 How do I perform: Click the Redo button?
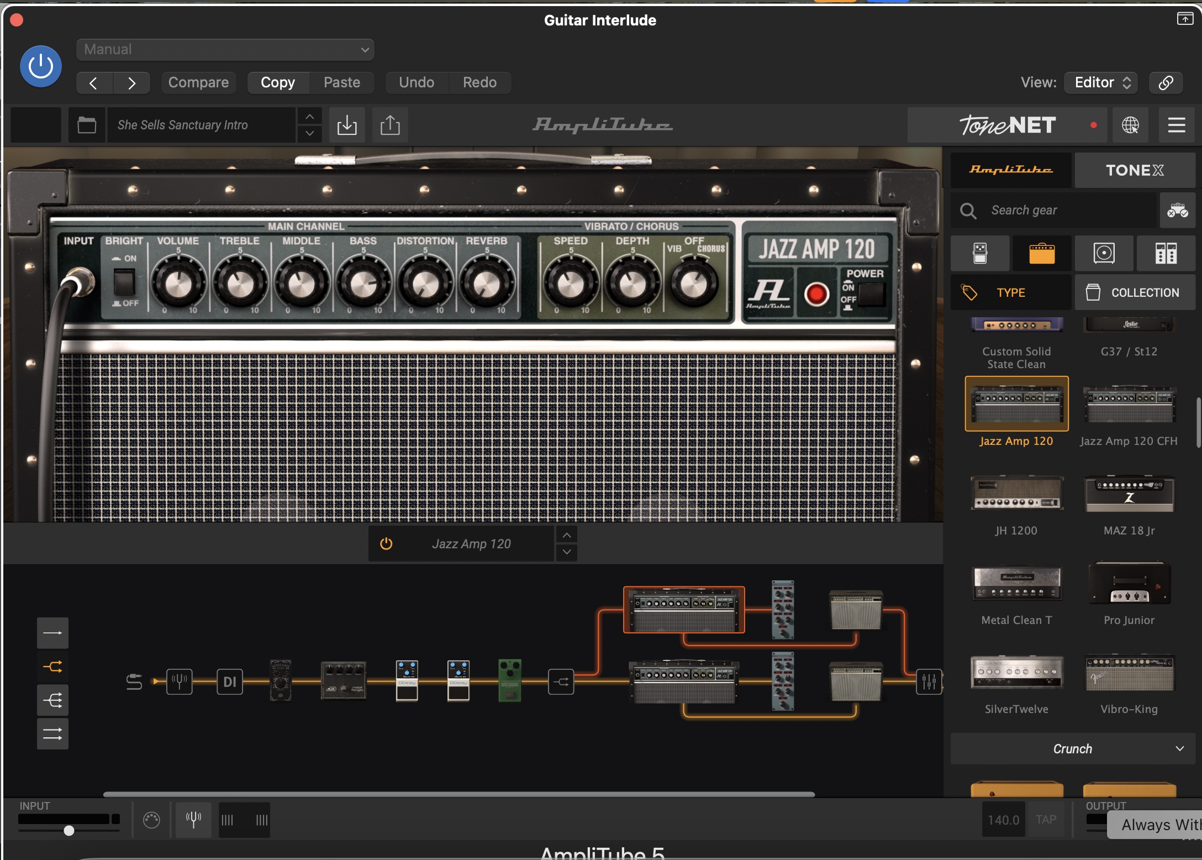click(x=479, y=83)
